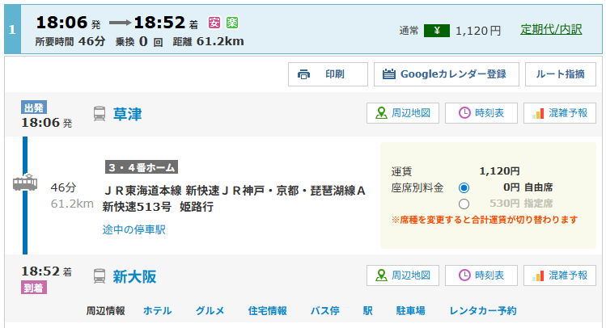
Task: Open the グルメ nearby info link
Action: pos(210,311)
